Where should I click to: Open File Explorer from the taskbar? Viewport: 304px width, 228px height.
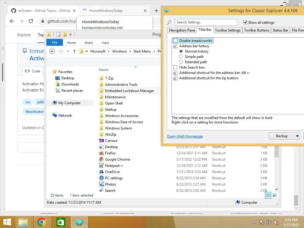point(23,222)
